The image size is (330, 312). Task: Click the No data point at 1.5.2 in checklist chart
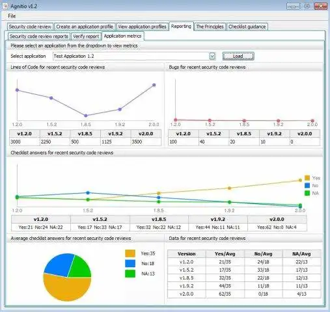[x=88, y=192]
